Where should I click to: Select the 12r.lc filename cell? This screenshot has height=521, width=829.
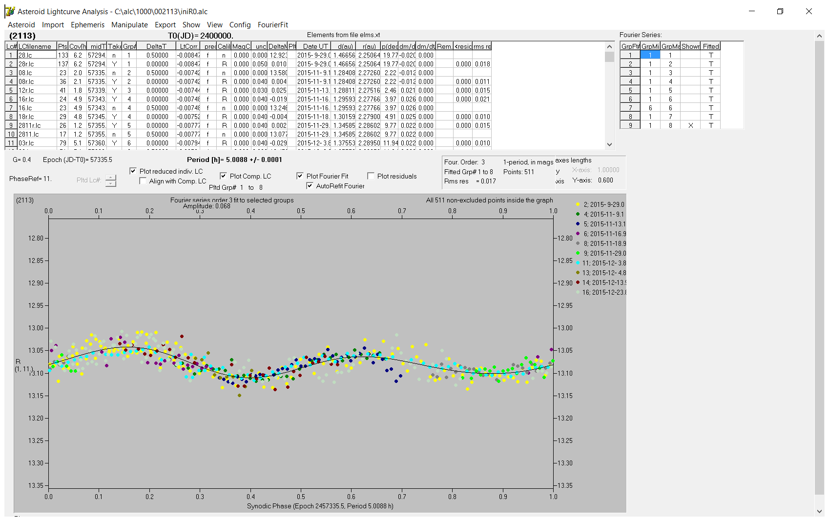click(37, 91)
